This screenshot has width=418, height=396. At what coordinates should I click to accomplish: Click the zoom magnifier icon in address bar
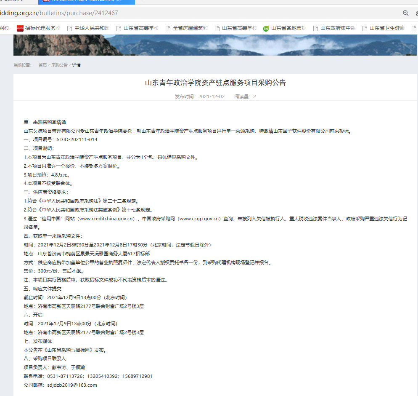406,13
